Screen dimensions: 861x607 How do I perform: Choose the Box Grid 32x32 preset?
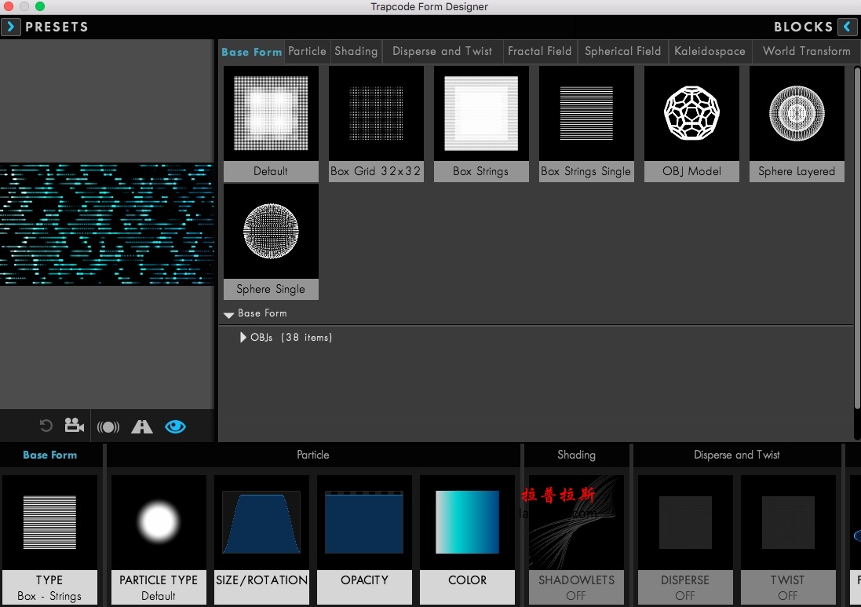click(376, 124)
